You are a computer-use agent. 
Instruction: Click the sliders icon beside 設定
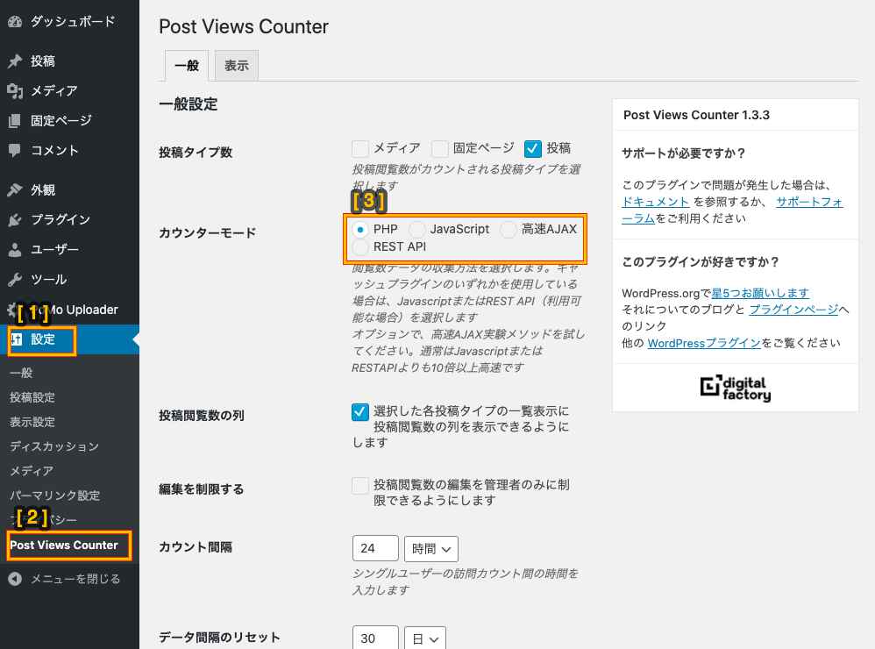(x=16, y=339)
